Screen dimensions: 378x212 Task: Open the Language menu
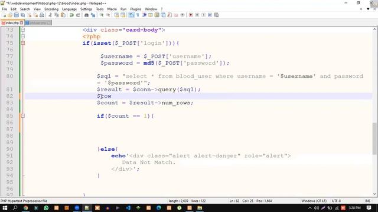click(70, 9)
